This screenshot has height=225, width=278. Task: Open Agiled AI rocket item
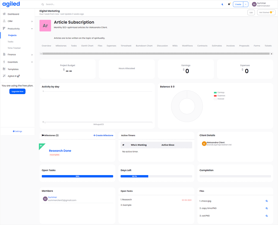14,76
